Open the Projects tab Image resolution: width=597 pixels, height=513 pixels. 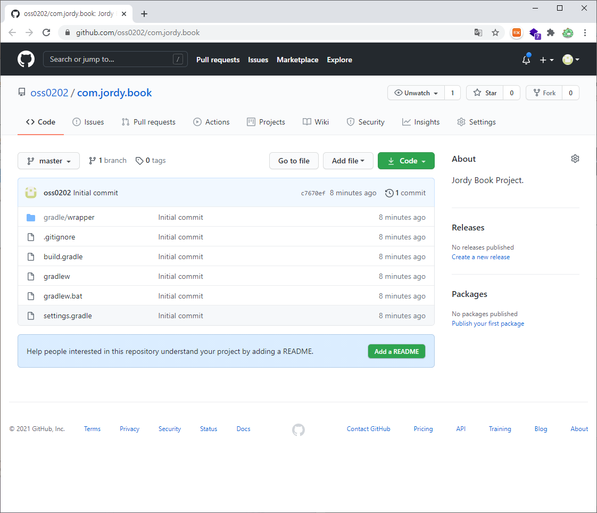[266, 122]
